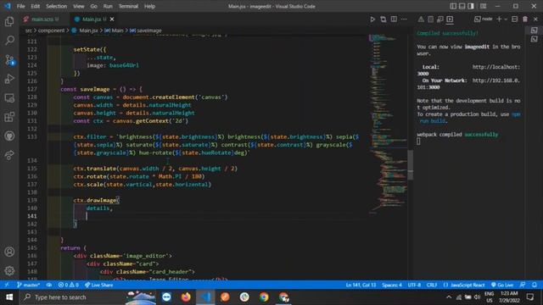Close the terminal panel

click(535, 19)
